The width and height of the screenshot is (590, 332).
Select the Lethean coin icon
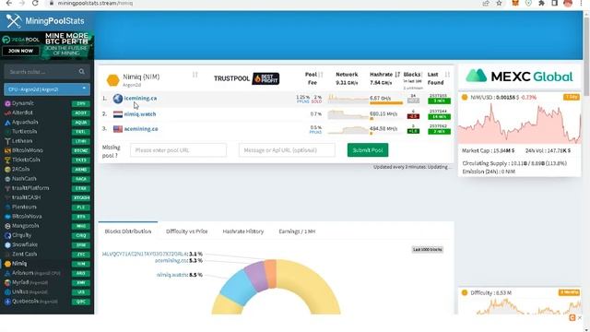[x=7, y=141]
